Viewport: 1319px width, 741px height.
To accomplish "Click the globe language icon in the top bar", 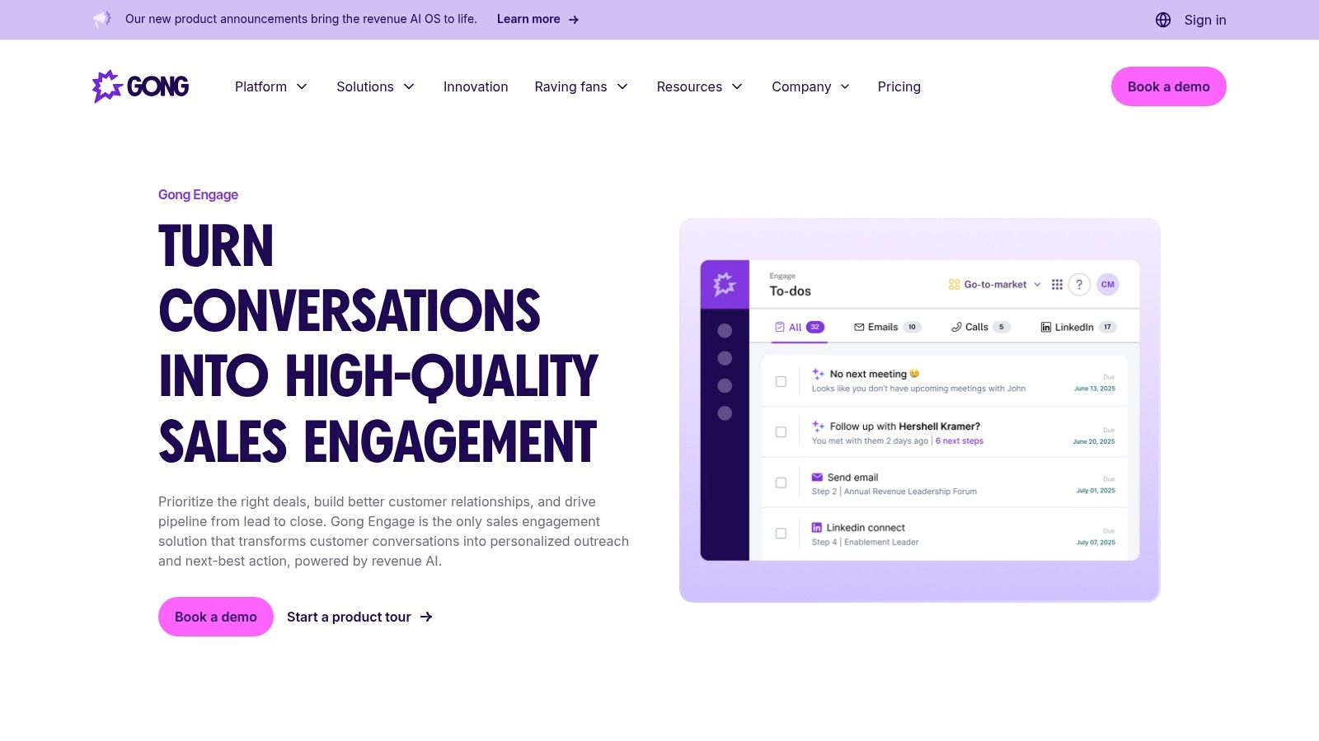I will [1163, 20].
